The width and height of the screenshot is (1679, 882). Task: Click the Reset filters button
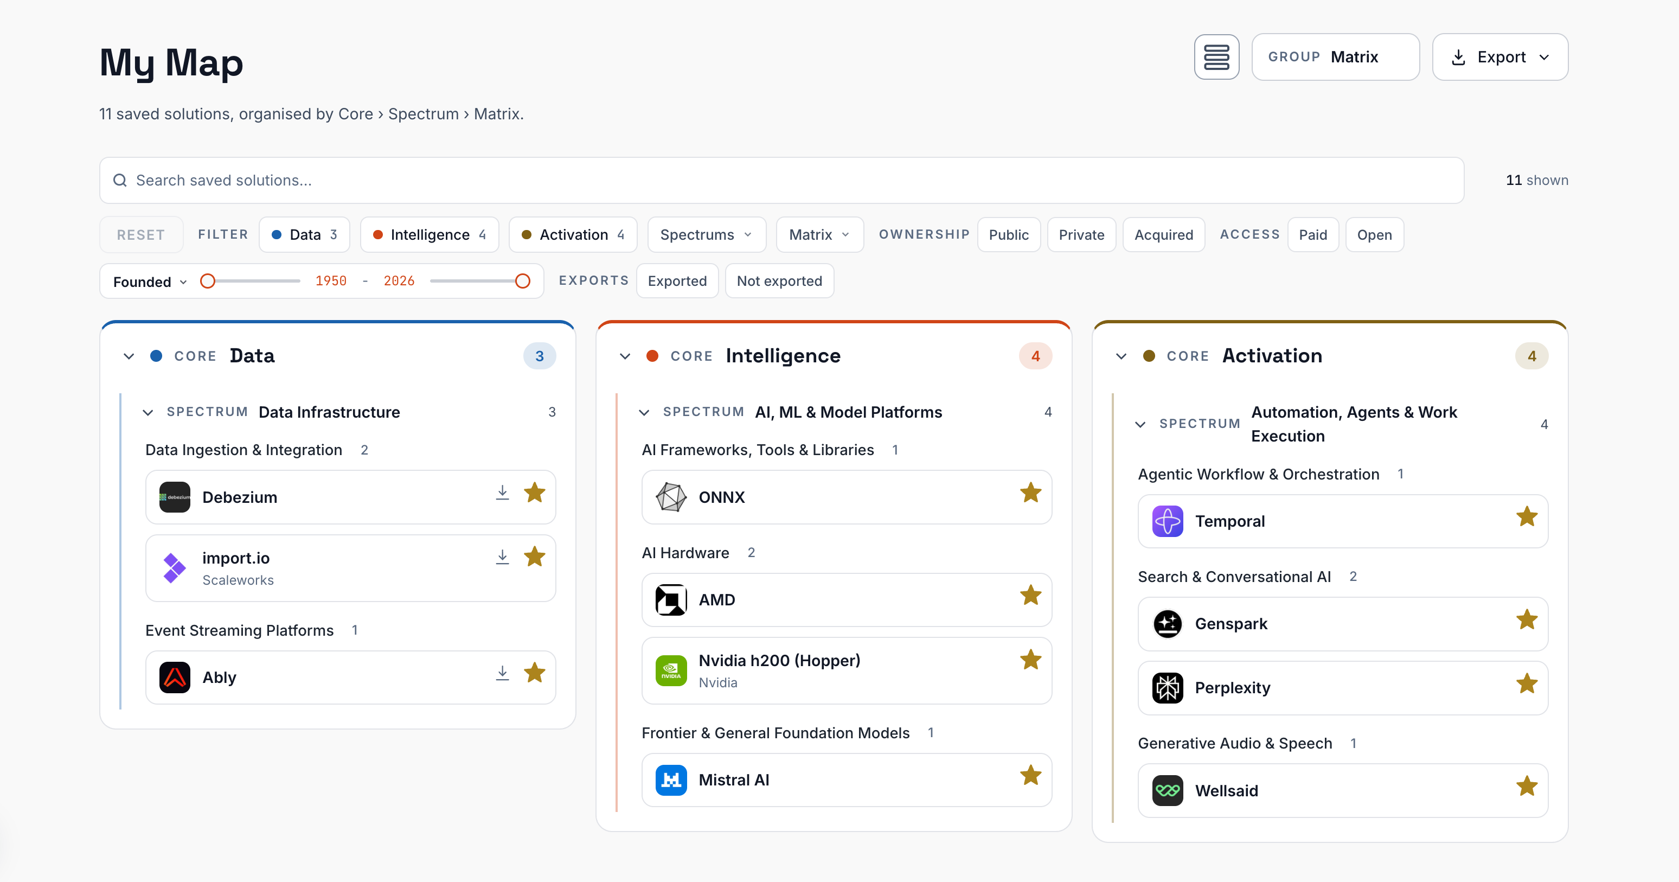(141, 235)
